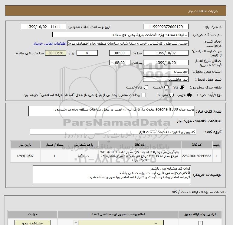Click the delivery city بندر ماهشهر field
This screenshot has width=233, height=225.
[166, 79]
